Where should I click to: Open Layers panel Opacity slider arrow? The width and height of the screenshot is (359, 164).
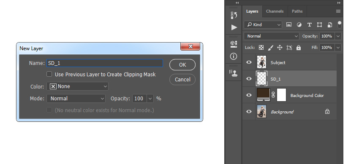click(x=338, y=36)
